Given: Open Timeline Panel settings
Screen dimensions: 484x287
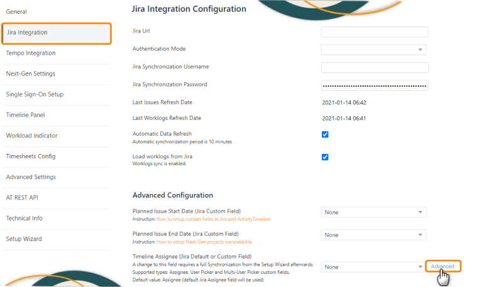Looking at the screenshot, I should [x=25, y=115].
